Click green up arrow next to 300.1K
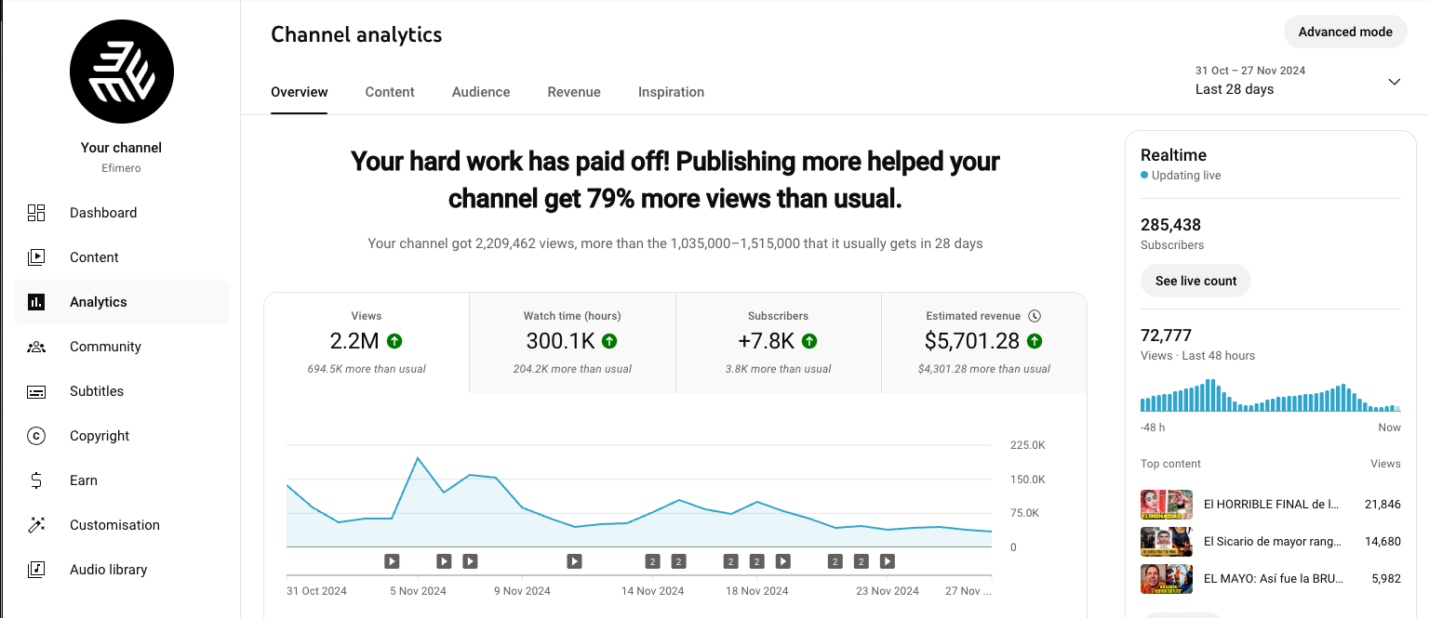The image size is (1429, 618). [609, 341]
